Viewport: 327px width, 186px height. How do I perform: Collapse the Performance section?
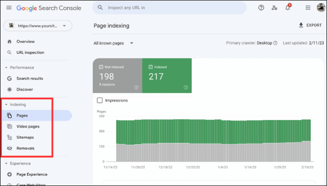6,68
